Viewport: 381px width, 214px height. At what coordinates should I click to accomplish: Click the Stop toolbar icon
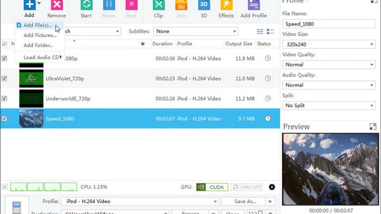coord(131,4)
